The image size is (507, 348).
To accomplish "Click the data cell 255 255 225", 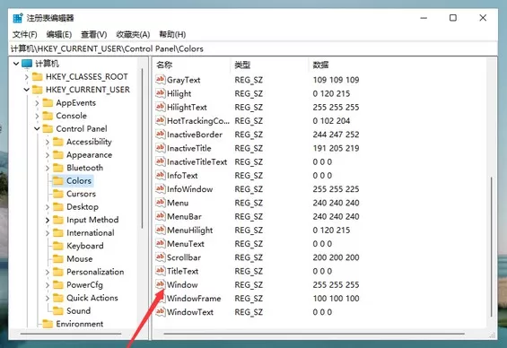I will 336,189.
